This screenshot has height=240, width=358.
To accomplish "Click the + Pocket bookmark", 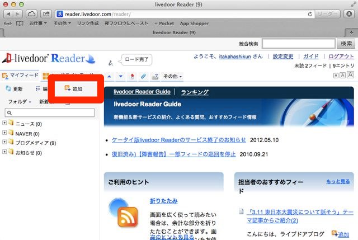I will 164,23.
